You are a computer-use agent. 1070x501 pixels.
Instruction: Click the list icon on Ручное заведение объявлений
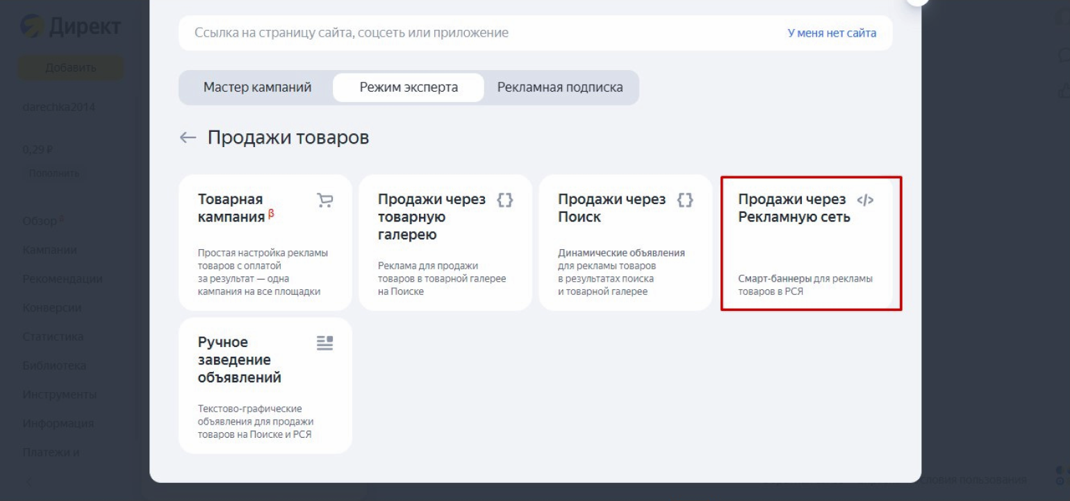pos(324,343)
